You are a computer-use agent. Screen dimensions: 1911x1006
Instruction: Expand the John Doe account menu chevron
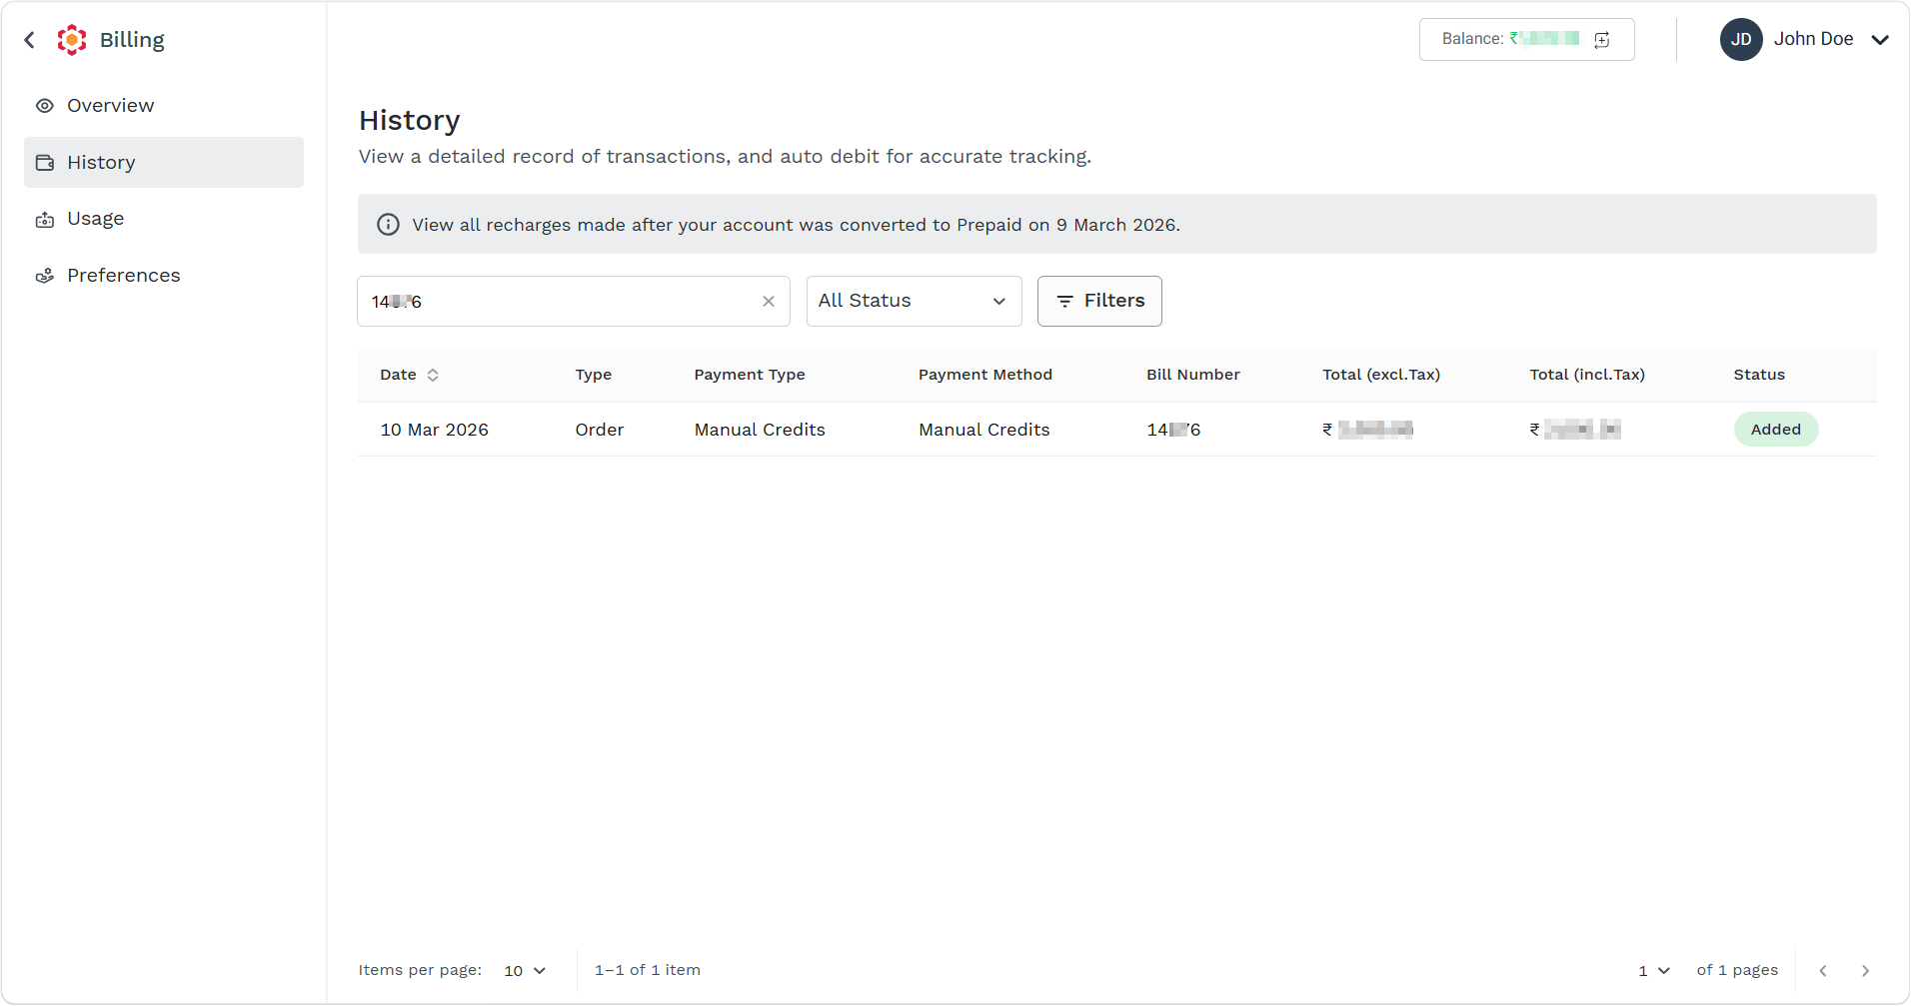[x=1880, y=40]
